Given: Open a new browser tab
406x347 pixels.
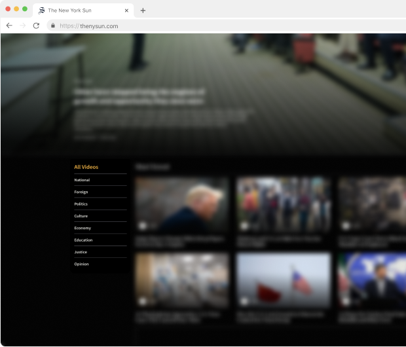Looking at the screenshot, I should click(143, 10).
